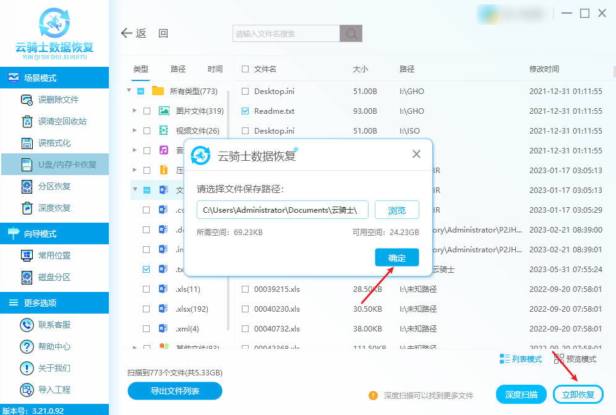This screenshot has height=415, width=616.
Task: Tick the 图片文件(319) category checkbox
Action: 147,111
